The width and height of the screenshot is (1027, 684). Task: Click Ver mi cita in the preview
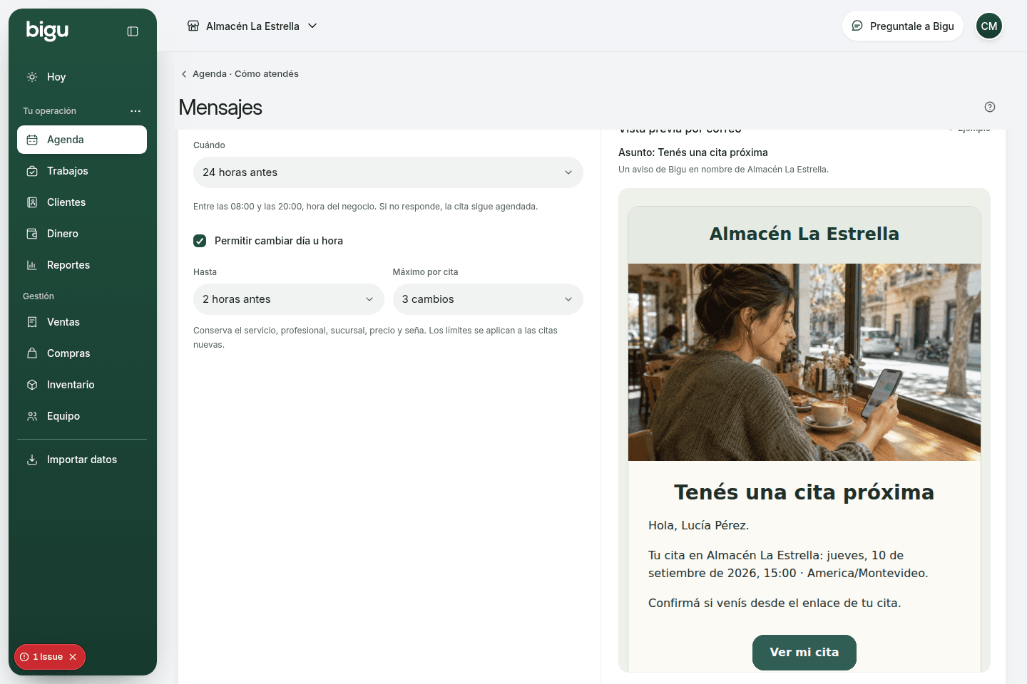coord(804,653)
